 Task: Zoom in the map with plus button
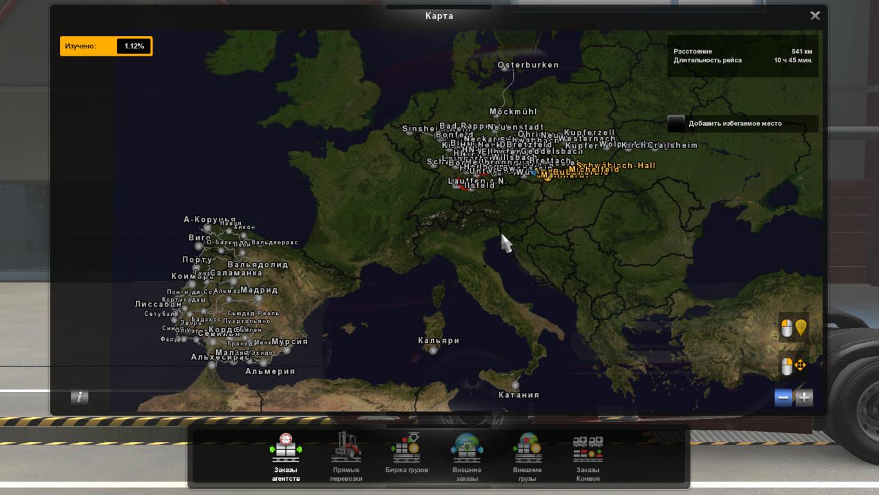tap(804, 398)
